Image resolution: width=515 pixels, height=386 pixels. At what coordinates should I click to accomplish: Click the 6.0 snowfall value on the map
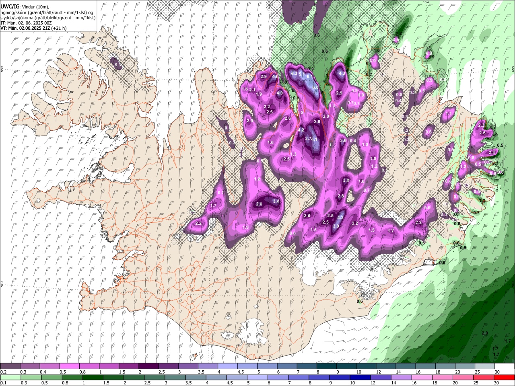pyautogui.click(x=315, y=87)
